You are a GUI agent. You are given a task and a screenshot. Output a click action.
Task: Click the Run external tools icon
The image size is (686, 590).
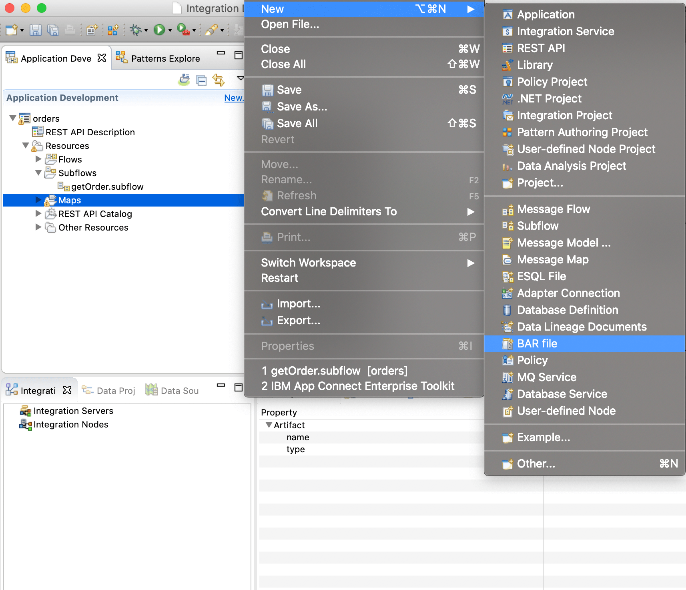(x=183, y=30)
